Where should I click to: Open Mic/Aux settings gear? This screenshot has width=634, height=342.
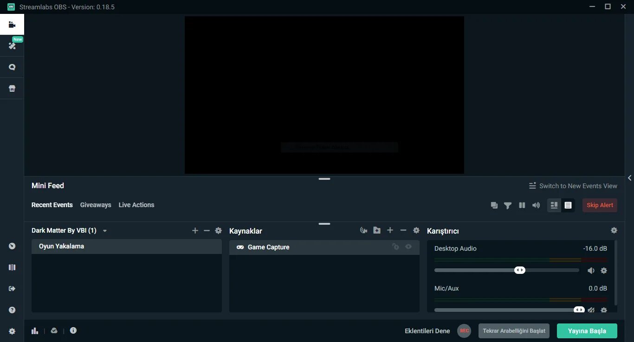[604, 310]
